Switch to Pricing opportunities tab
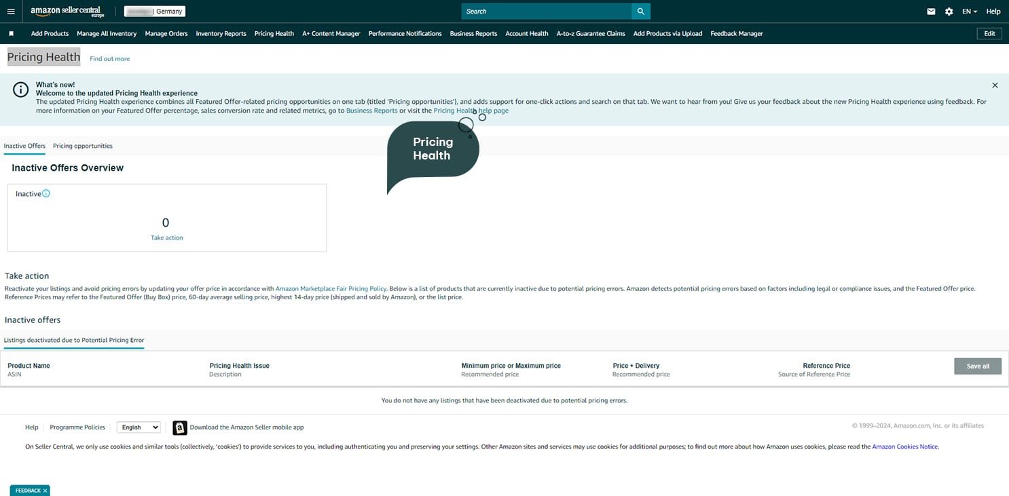This screenshot has height=496, width=1009. [83, 146]
